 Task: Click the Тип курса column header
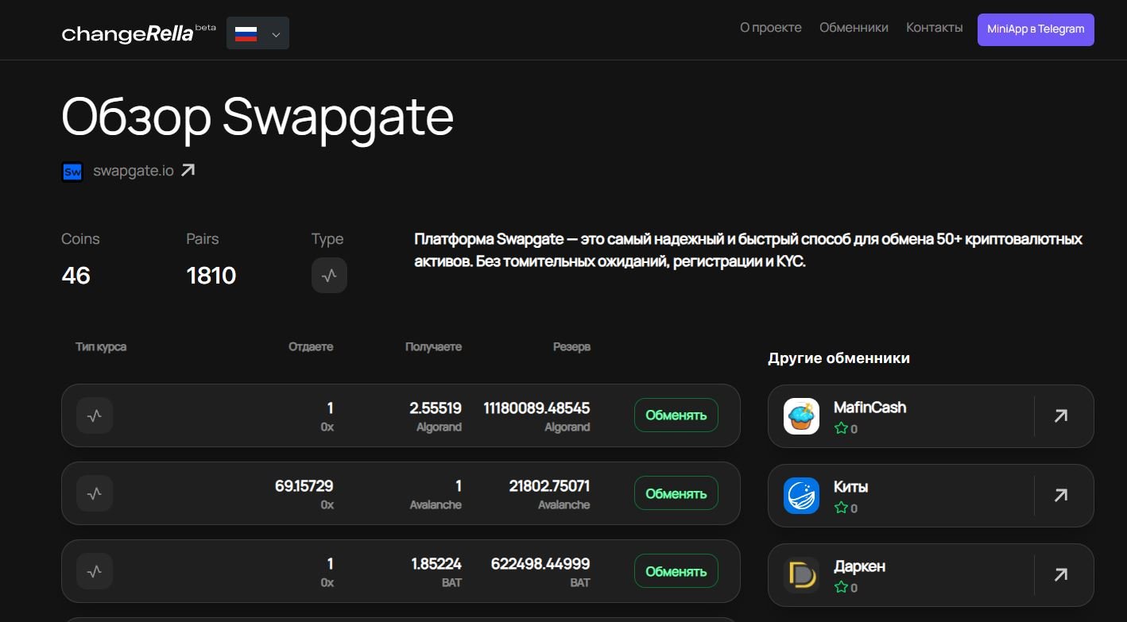pyautogui.click(x=101, y=347)
